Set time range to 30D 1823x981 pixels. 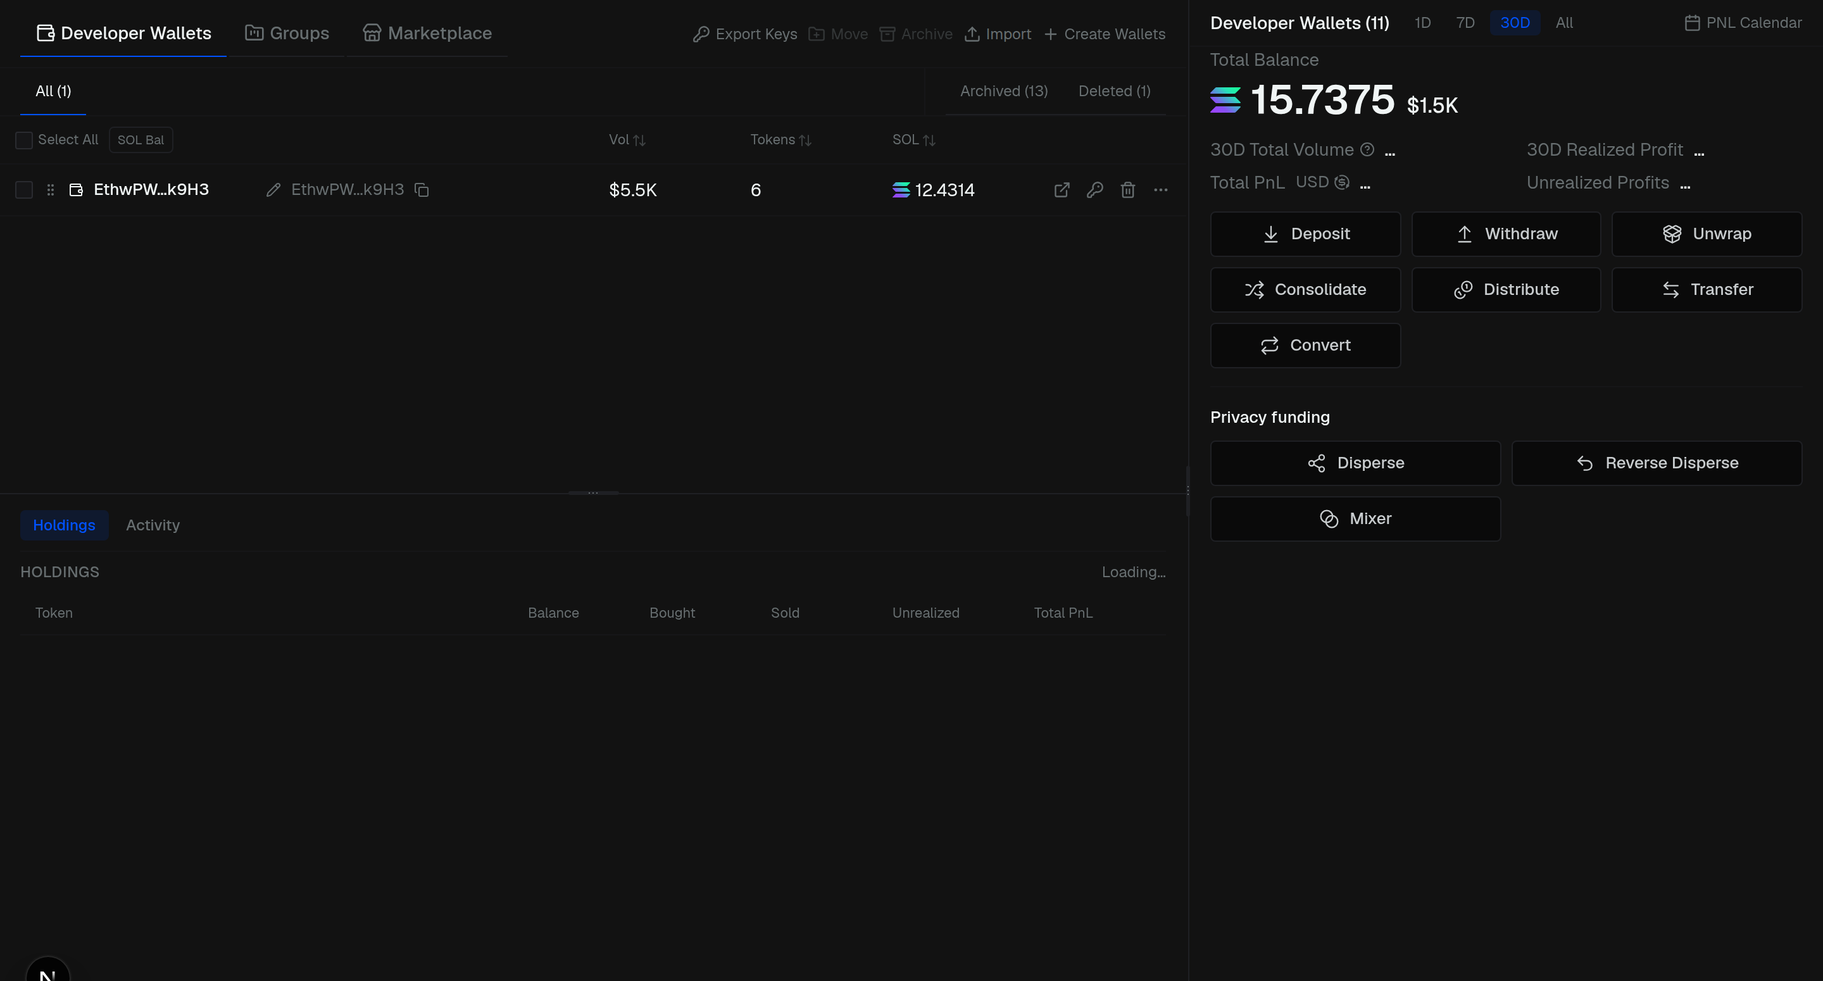[1515, 23]
